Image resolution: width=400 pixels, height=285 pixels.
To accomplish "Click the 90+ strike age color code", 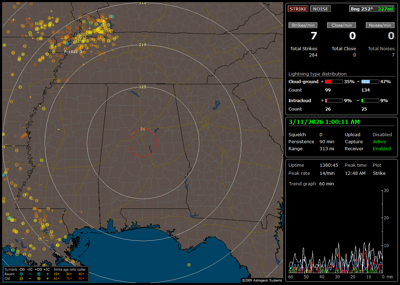I will pyautogui.click(x=81, y=278).
